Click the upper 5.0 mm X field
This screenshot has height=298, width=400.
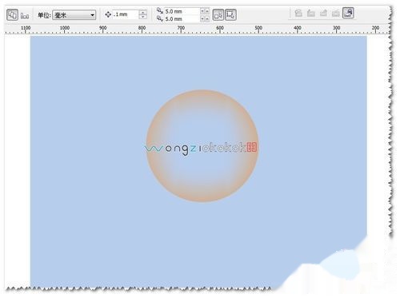tap(182, 11)
